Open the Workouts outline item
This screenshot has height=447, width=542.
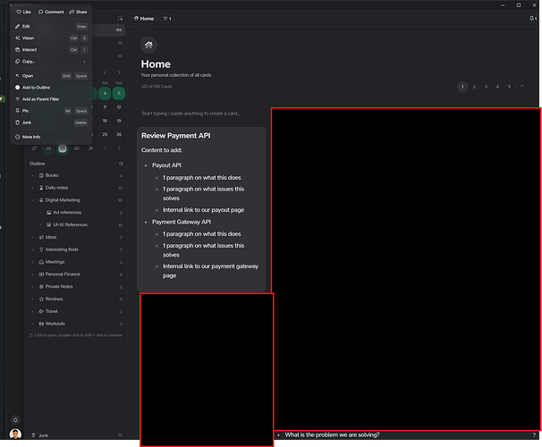point(77,324)
